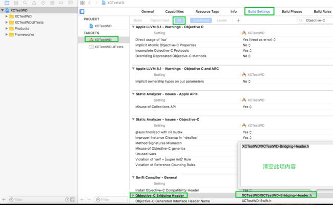Switch to the Capabilities tab
Image resolution: width=333 pixels, height=205 pixels.
click(174, 11)
